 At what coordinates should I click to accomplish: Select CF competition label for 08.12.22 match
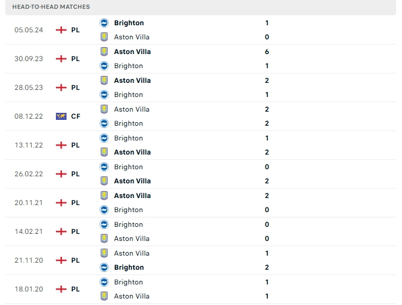pos(75,116)
